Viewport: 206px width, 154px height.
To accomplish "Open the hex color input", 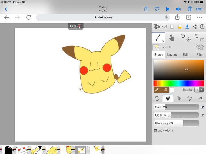I will click(x=165, y=90).
